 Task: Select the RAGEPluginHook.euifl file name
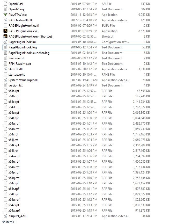point(24,26)
